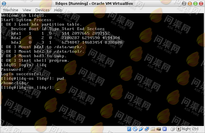Open the Devices menu
This screenshot has height=133, width=205.
42,10
